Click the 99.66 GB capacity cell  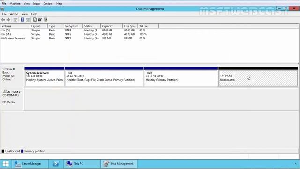click(107, 31)
